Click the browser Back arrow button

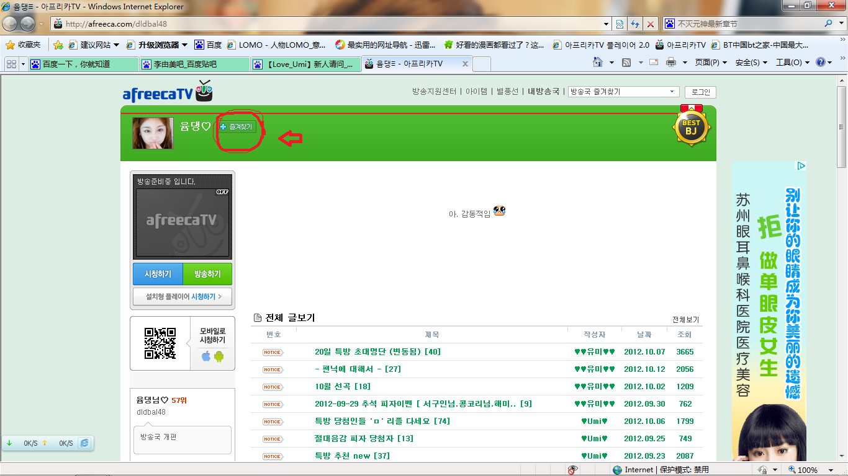pos(11,24)
